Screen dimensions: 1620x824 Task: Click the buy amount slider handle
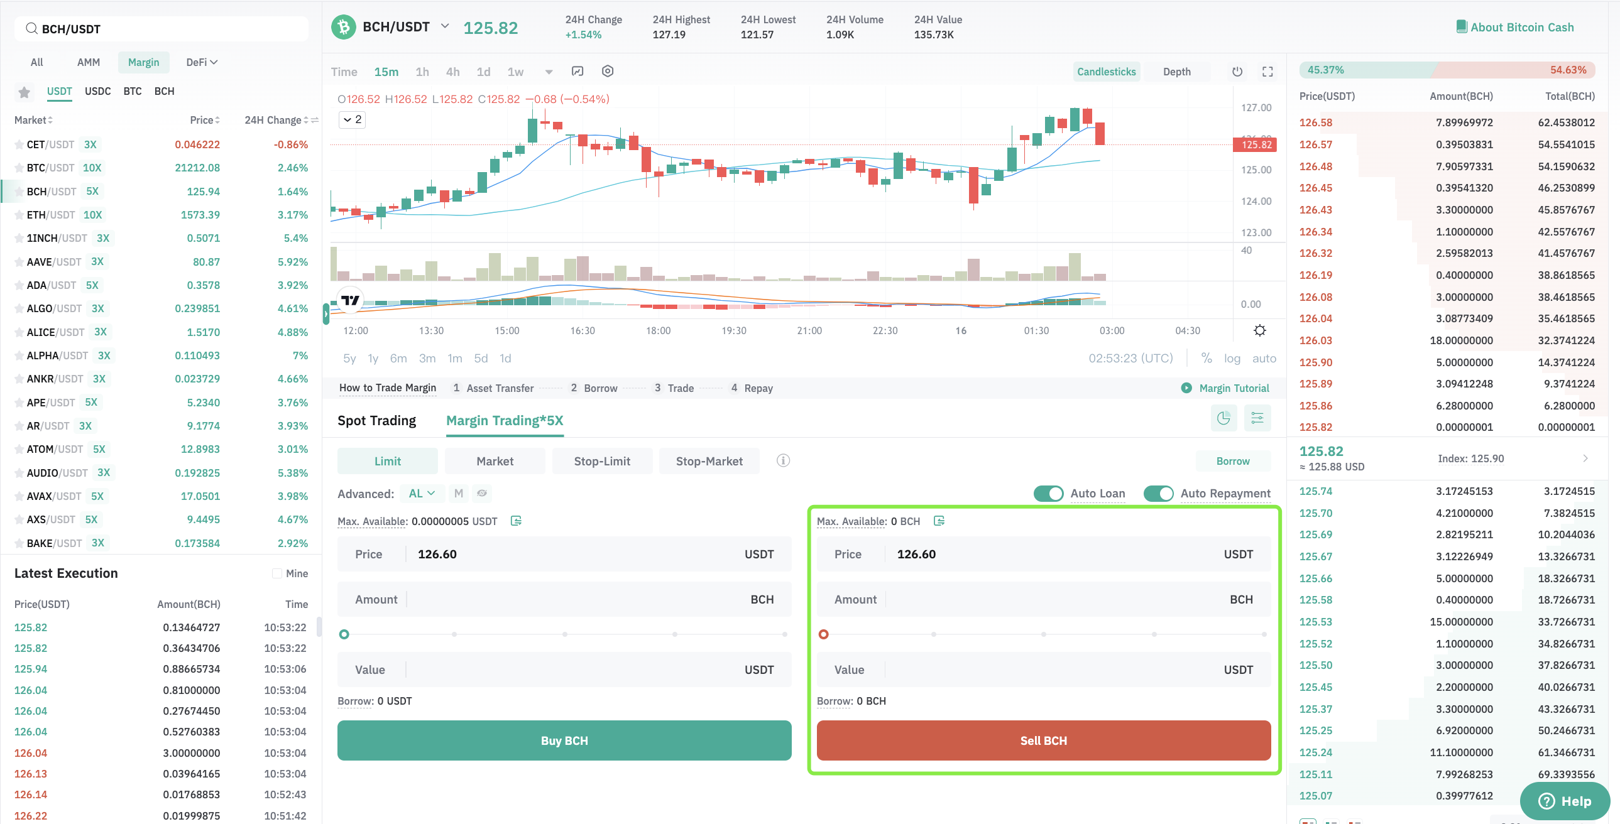point(344,634)
